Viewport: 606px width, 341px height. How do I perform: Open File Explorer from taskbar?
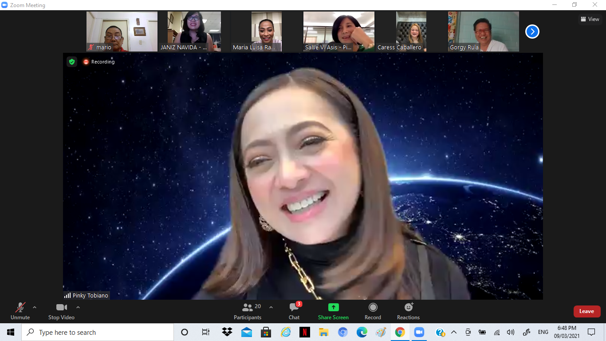tap(324, 332)
